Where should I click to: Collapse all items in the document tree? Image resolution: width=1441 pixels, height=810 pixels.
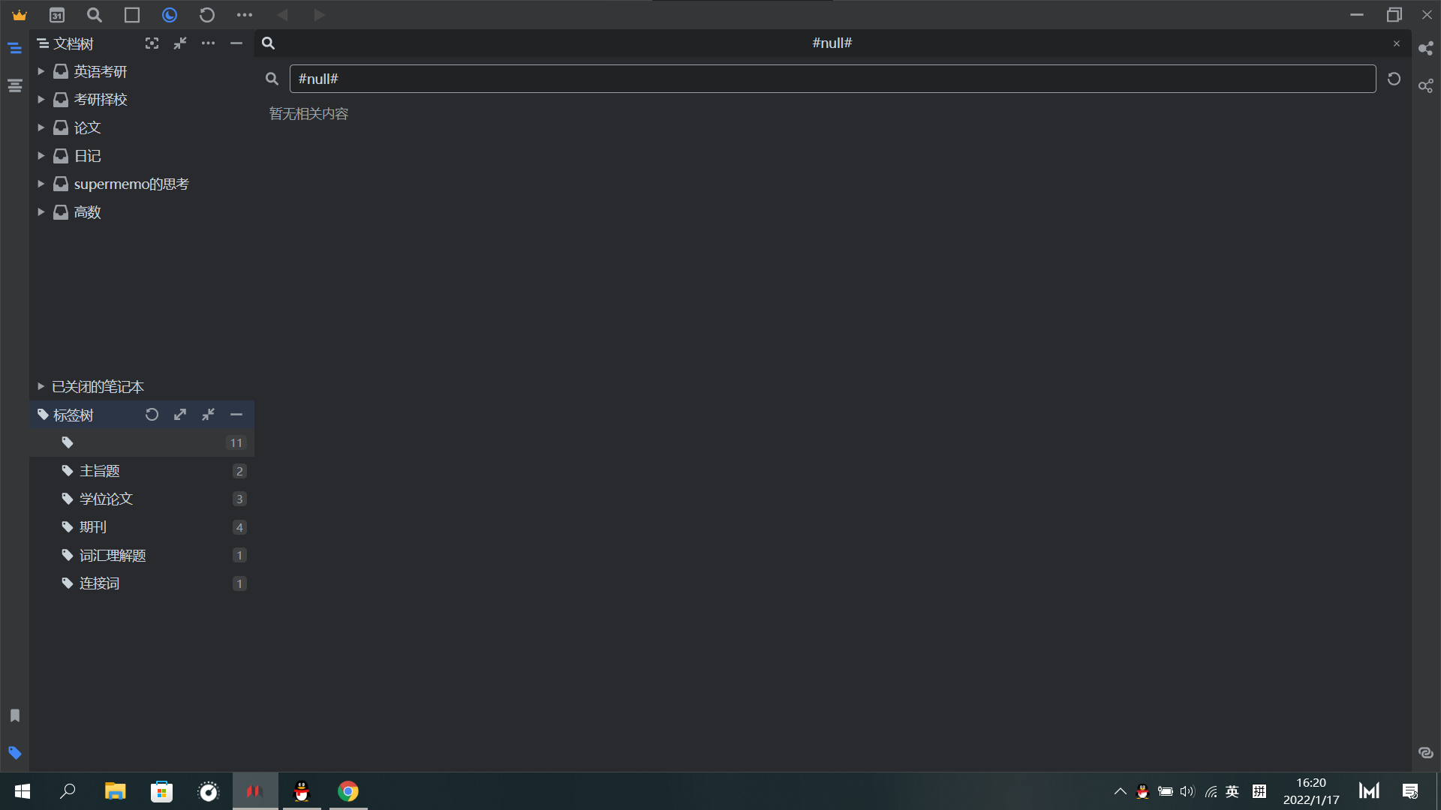(x=180, y=43)
